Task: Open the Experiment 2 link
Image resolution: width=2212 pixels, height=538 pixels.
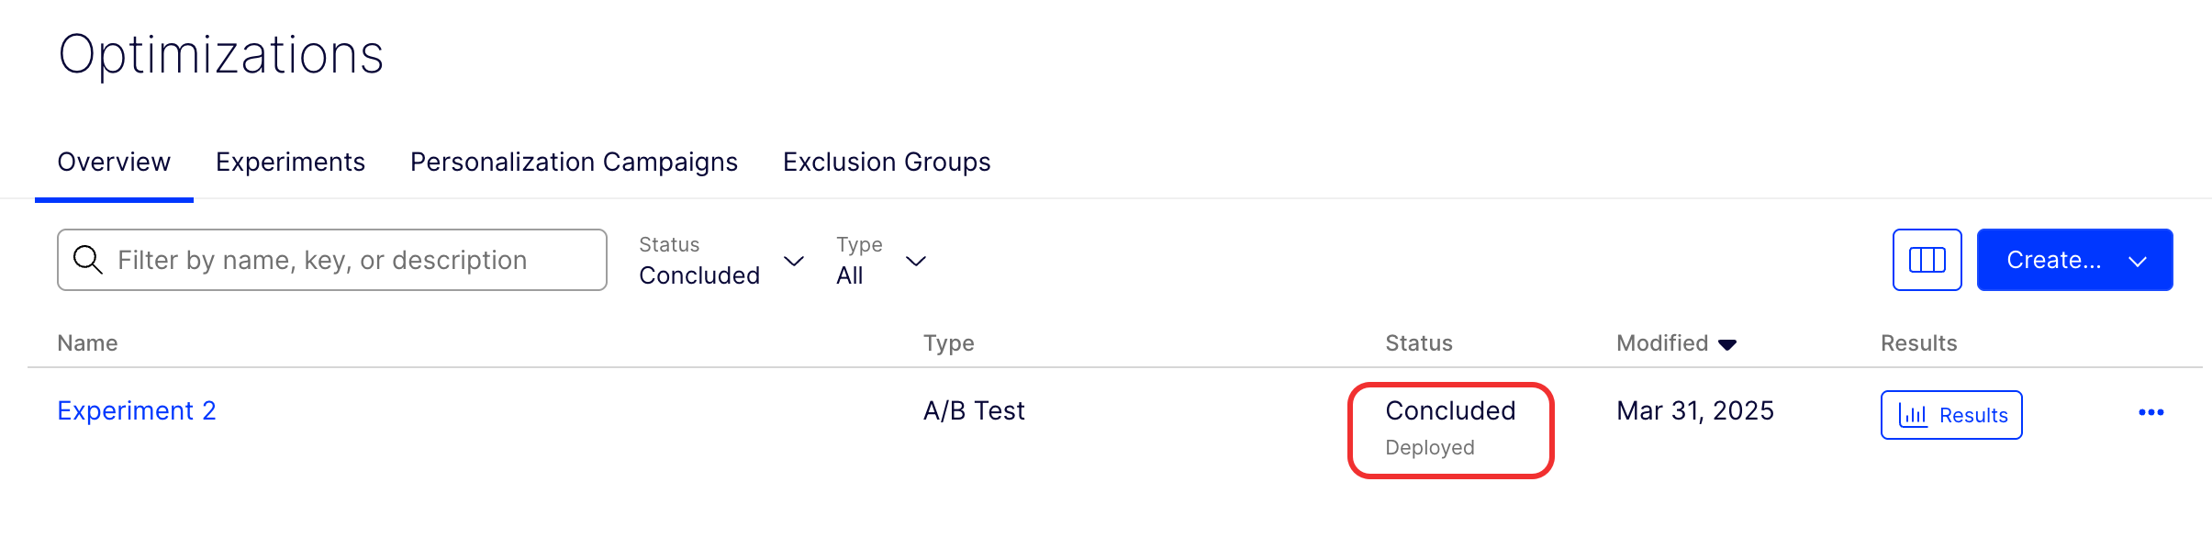Action: point(137,410)
